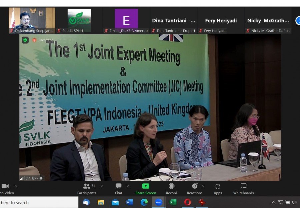
Task: Open Microsoft Word from the taskbar
Action: pos(130,202)
